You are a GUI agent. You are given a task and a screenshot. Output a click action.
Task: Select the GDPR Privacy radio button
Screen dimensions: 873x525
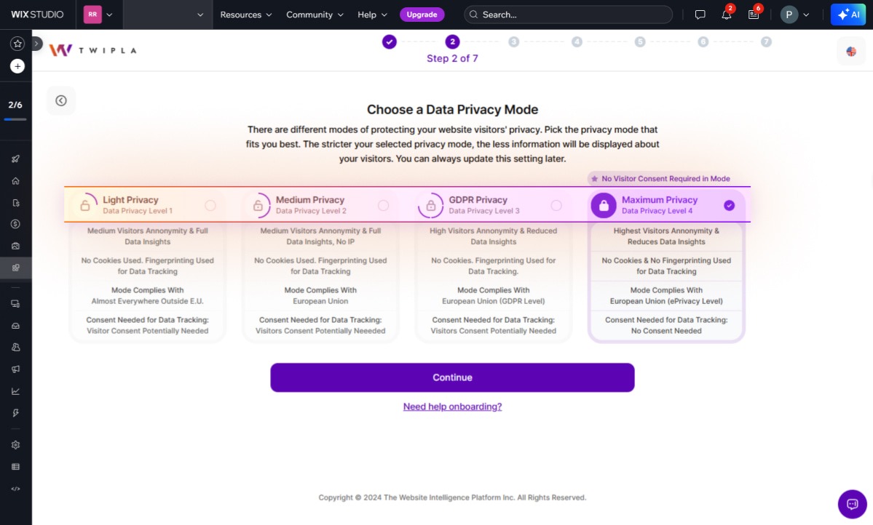click(556, 206)
